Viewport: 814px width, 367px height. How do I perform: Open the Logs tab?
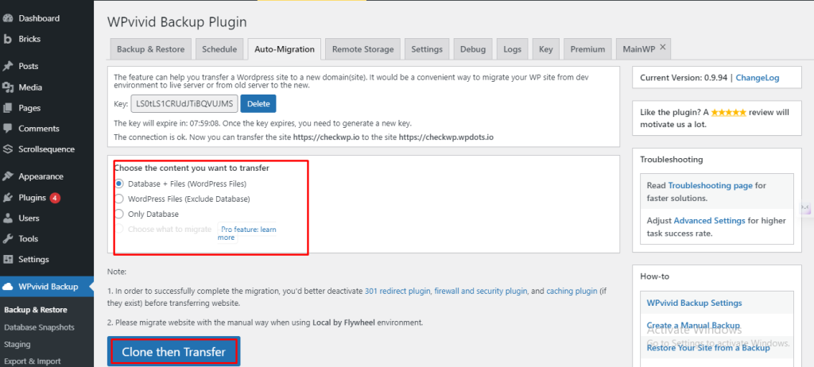pyautogui.click(x=513, y=49)
